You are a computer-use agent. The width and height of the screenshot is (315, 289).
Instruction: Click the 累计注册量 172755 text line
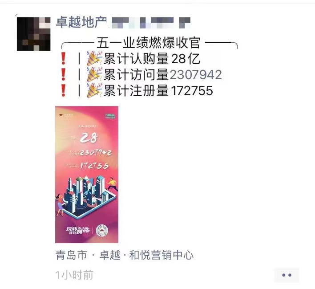point(158,90)
